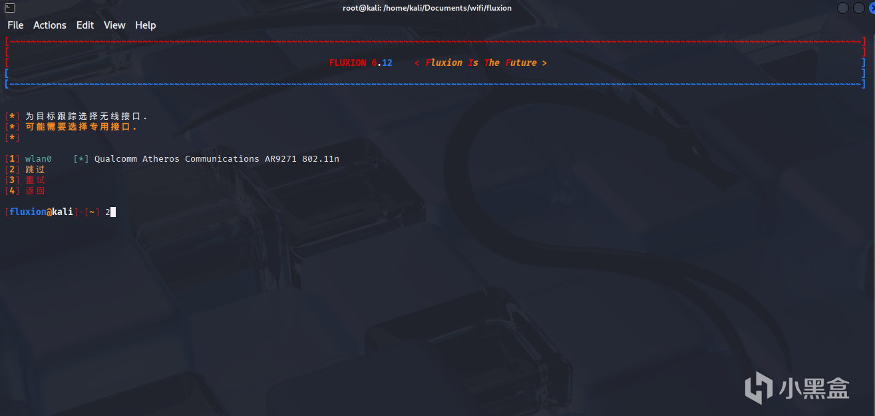Maximize the terminal window
This screenshot has height=416, width=875.
[x=859, y=8]
